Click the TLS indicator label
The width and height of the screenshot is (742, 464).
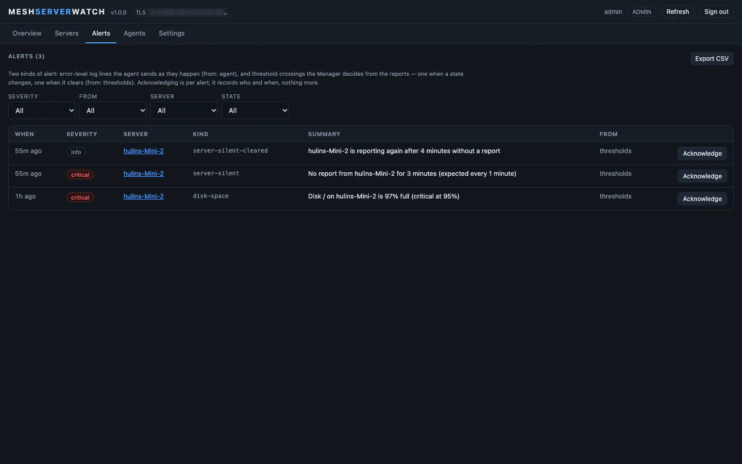(141, 12)
